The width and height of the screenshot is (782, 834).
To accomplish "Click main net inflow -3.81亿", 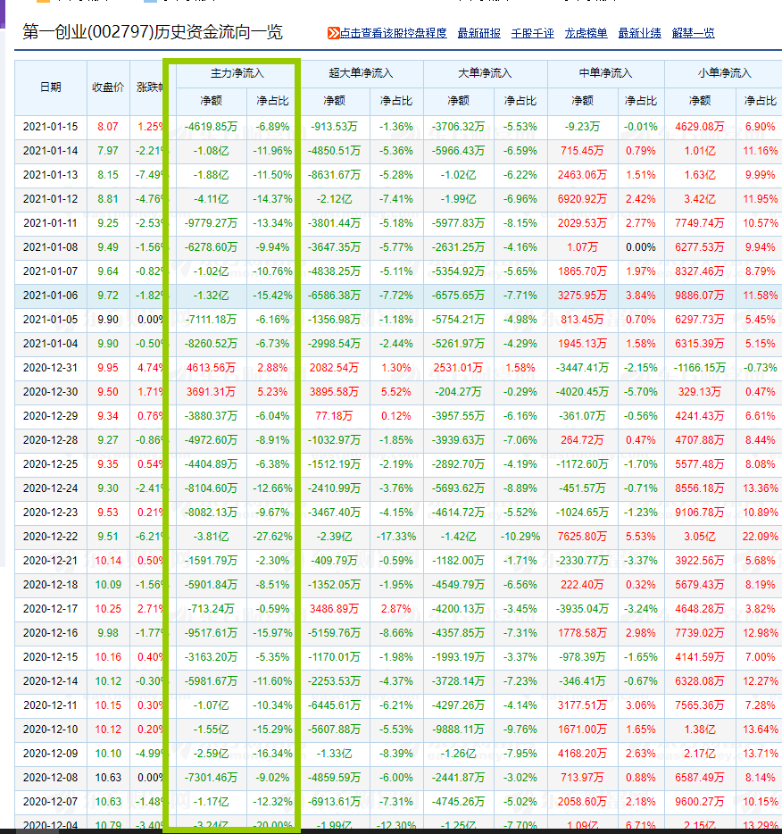I will click(x=211, y=537).
